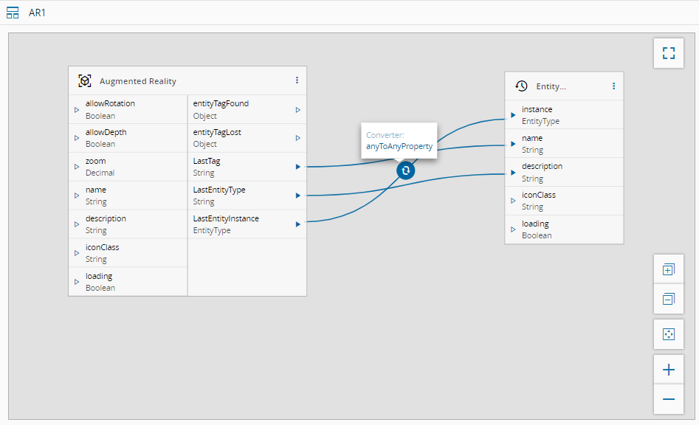The width and height of the screenshot is (699, 425).
Task: Click the AR1 layout icon in header
Action: 13,13
